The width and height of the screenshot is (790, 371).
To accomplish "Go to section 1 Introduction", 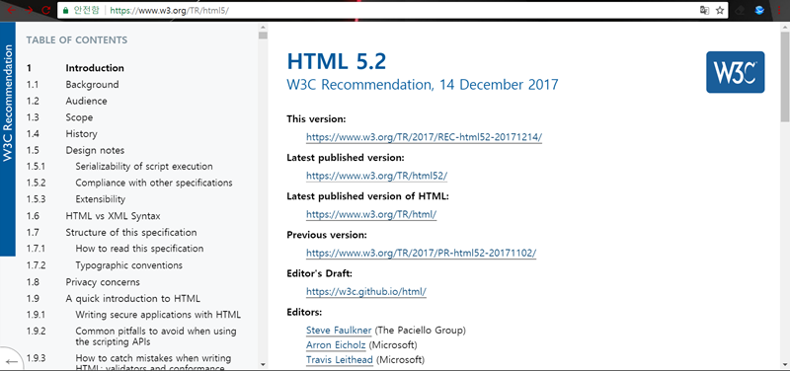I will tap(95, 68).
